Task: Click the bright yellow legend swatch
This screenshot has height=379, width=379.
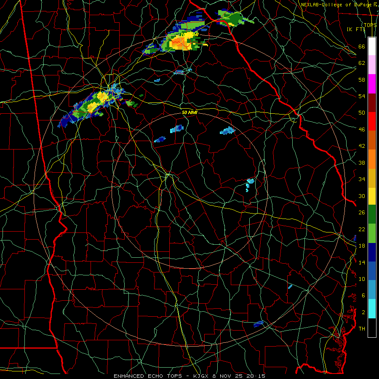Action: click(372, 196)
